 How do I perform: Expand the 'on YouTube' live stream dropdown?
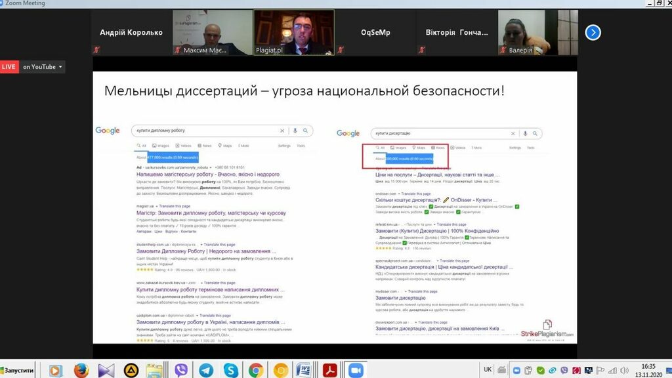(61, 67)
